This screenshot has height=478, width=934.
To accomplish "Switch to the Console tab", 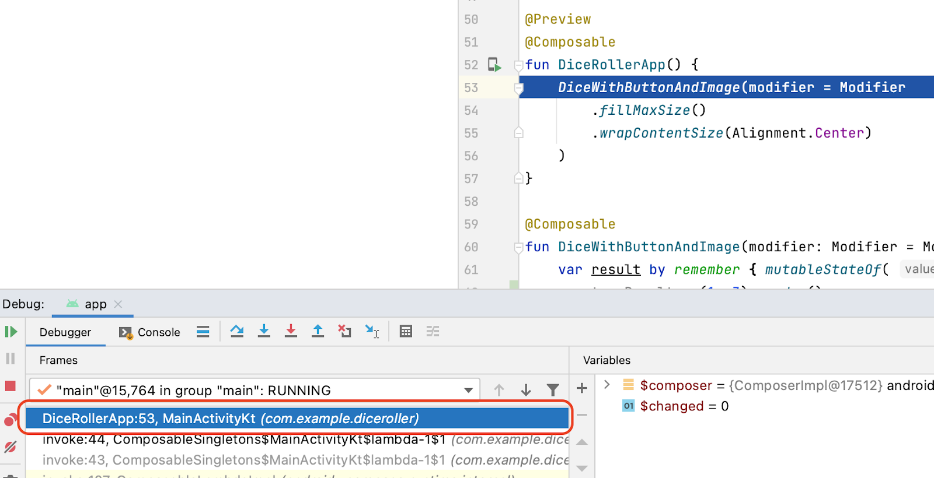I will 150,332.
